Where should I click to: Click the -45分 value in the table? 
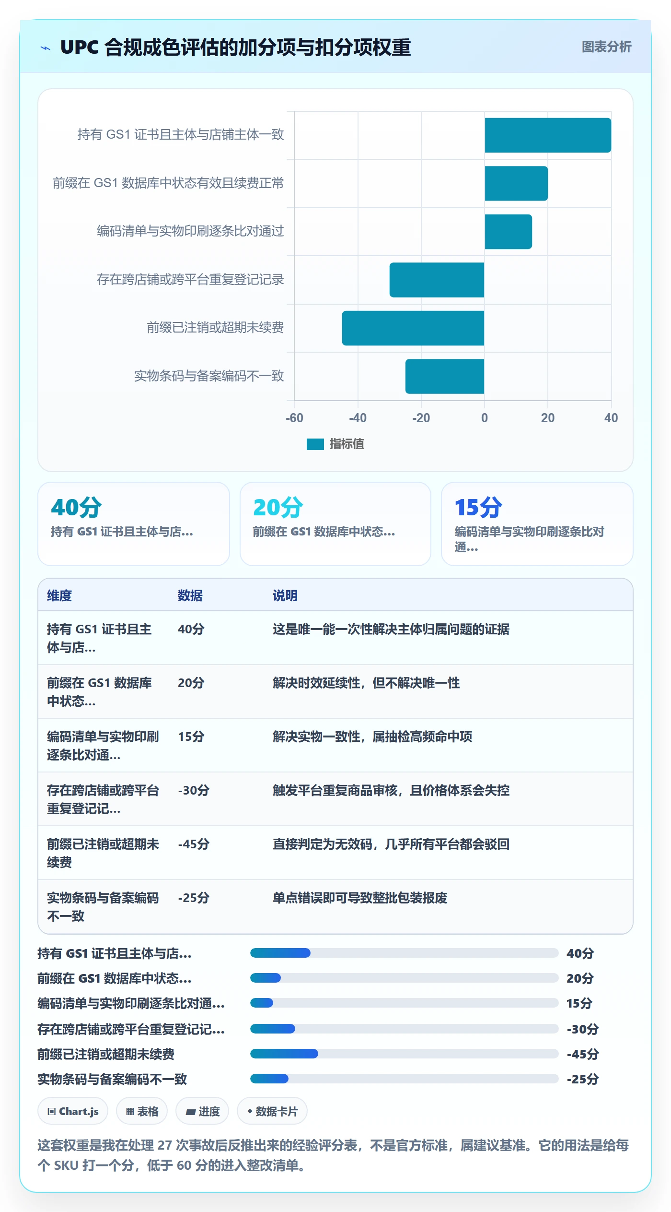(194, 844)
